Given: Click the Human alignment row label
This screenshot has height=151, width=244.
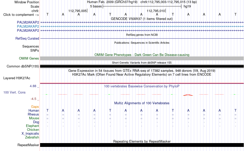Looking at the screenshot, I should pyautogui.click(x=34, y=110).
